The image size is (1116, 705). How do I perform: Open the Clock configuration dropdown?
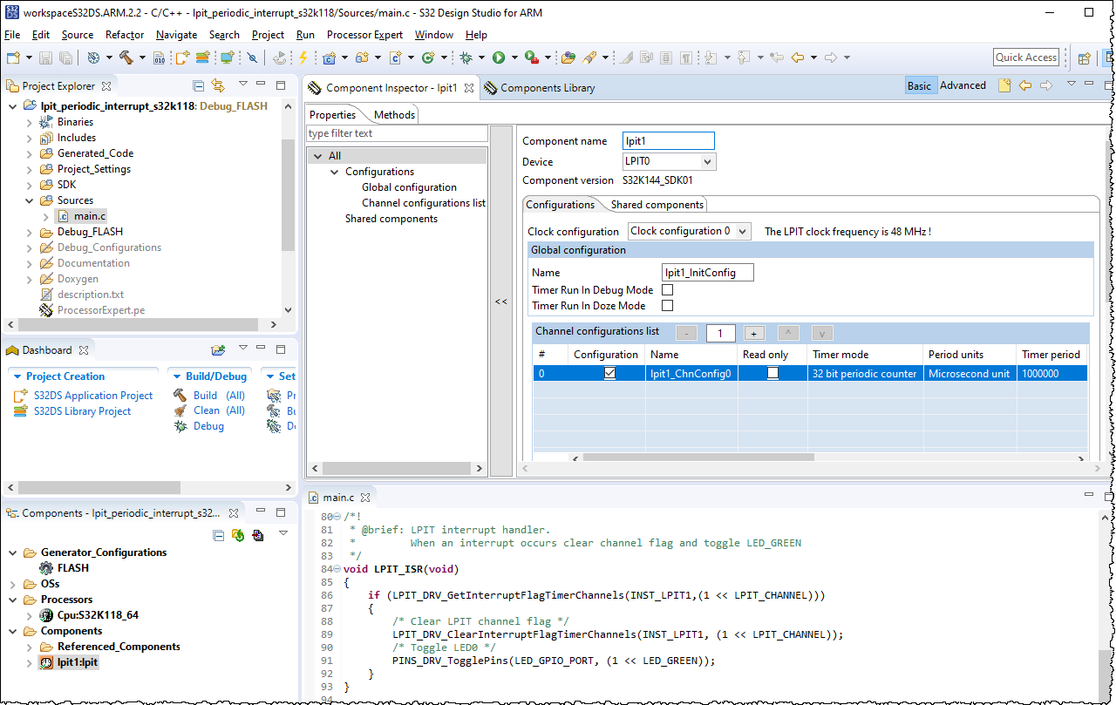742,231
